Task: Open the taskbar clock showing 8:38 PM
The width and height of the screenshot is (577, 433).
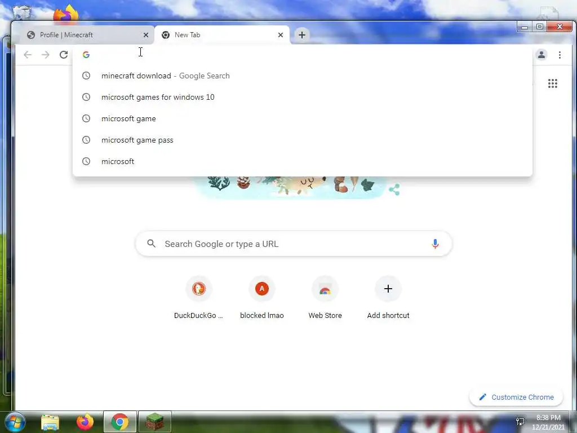Action: click(x=548, y=422)
